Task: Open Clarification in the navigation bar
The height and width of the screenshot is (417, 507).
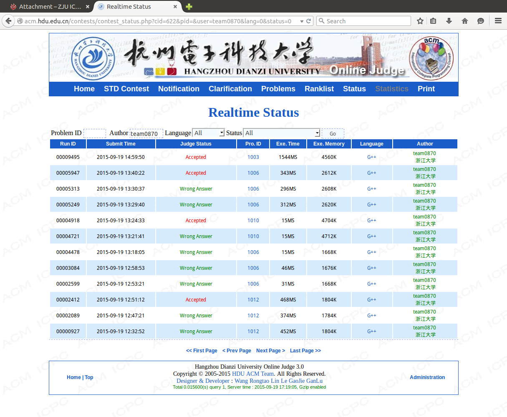Action: [230, 89]
